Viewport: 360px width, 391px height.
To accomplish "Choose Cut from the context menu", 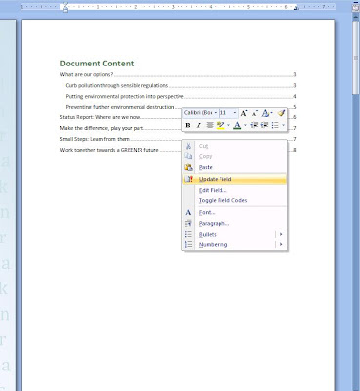I will 235,146.
